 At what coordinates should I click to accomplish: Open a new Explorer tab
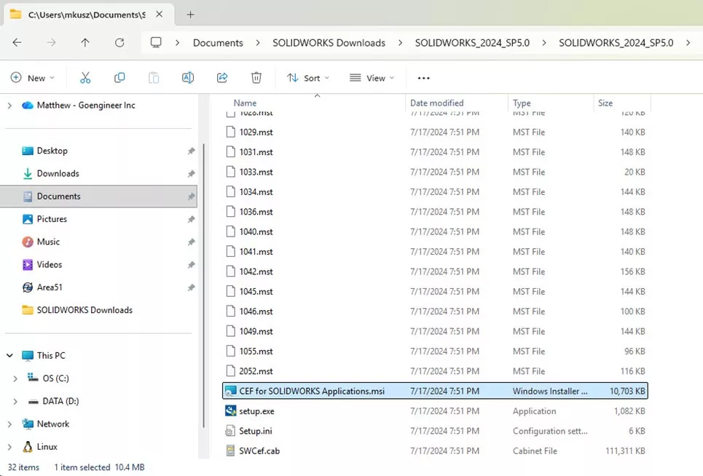click(x=190, y=14)
